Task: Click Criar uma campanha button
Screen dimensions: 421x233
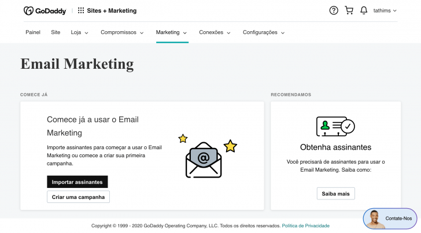Action: [78, 197]
